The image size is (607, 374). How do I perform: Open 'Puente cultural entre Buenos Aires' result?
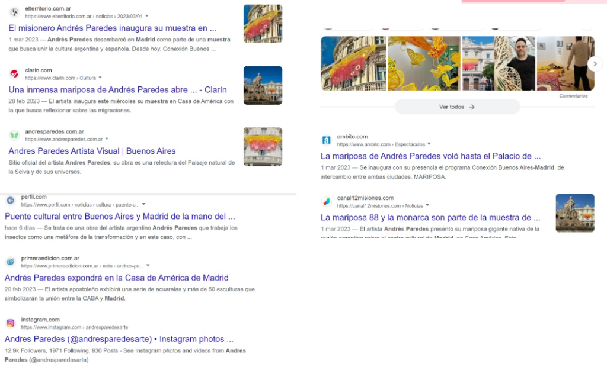coord(120,217)
